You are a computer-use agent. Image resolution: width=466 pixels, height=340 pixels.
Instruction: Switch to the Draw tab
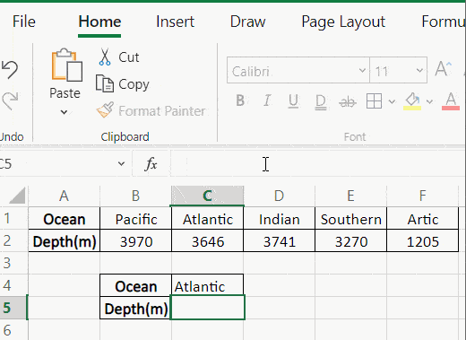click(x=247, y=22)
